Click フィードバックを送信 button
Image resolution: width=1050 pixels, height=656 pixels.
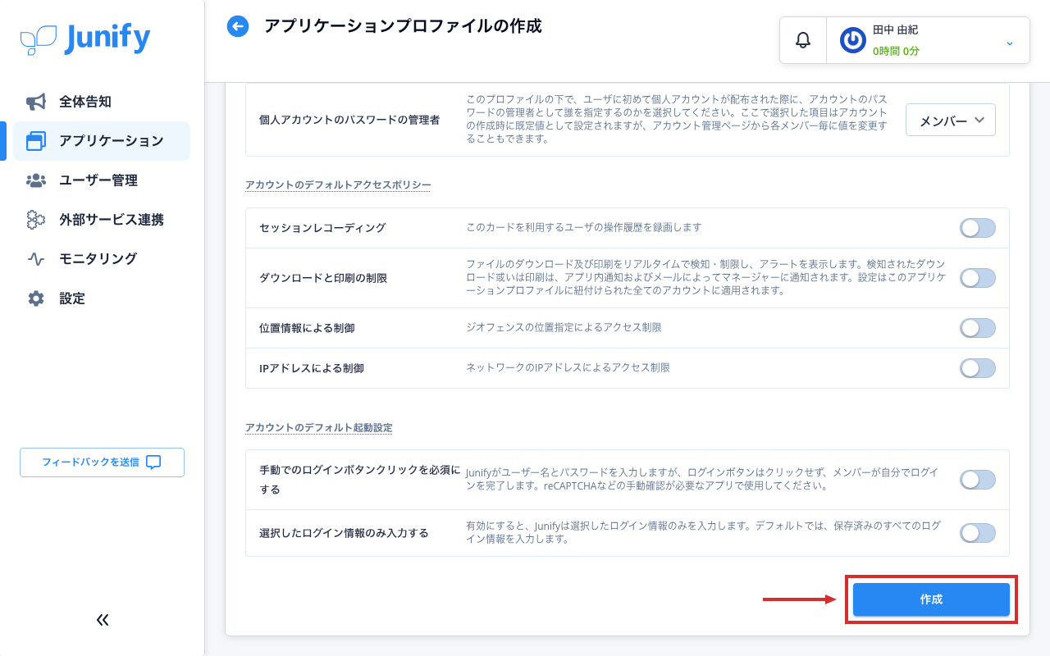coord(102,462)
